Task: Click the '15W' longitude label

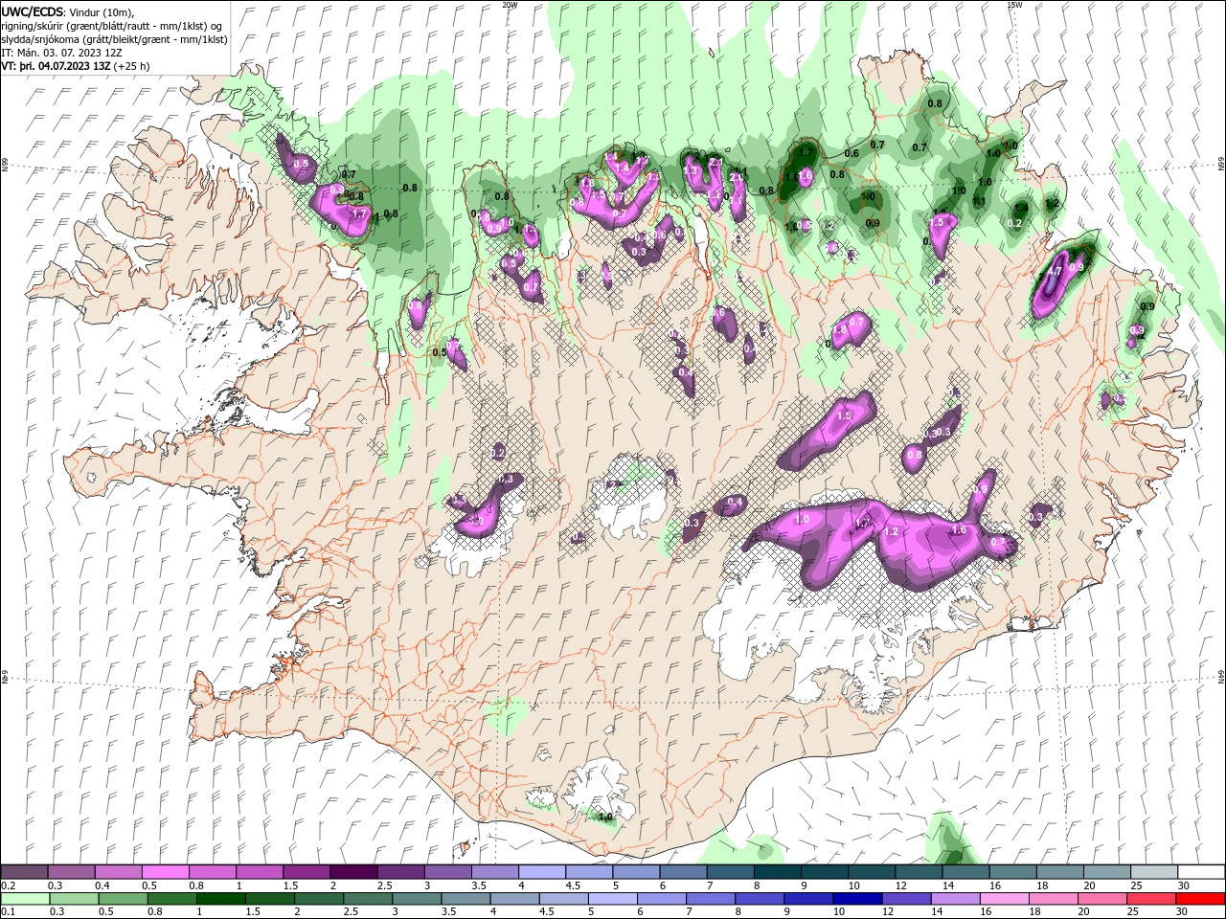Action: [x=1014, y=5]
